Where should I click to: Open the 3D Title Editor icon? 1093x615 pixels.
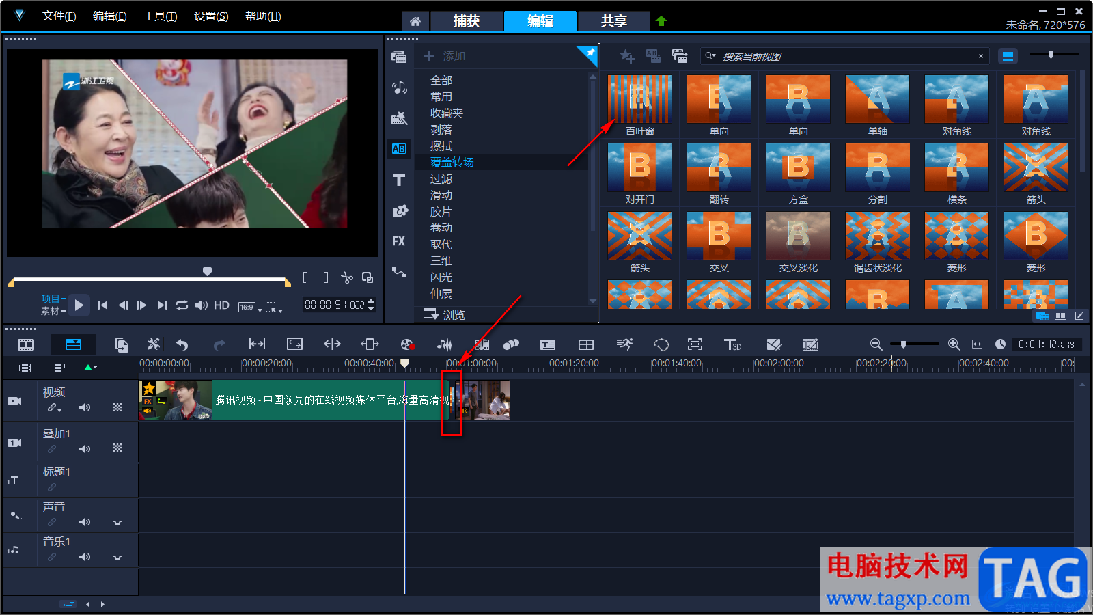point(732,344)
